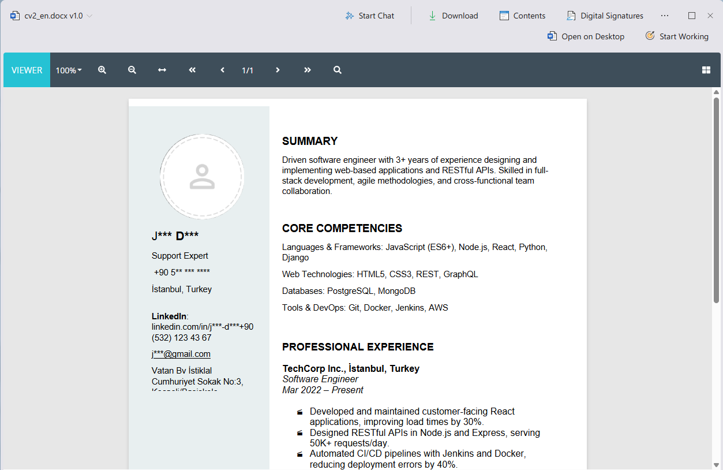This screenshot has width=723, height=470.
Task: Click the 'Vatan Bv İstiklal' address line
Action: (x=182, y=371)
